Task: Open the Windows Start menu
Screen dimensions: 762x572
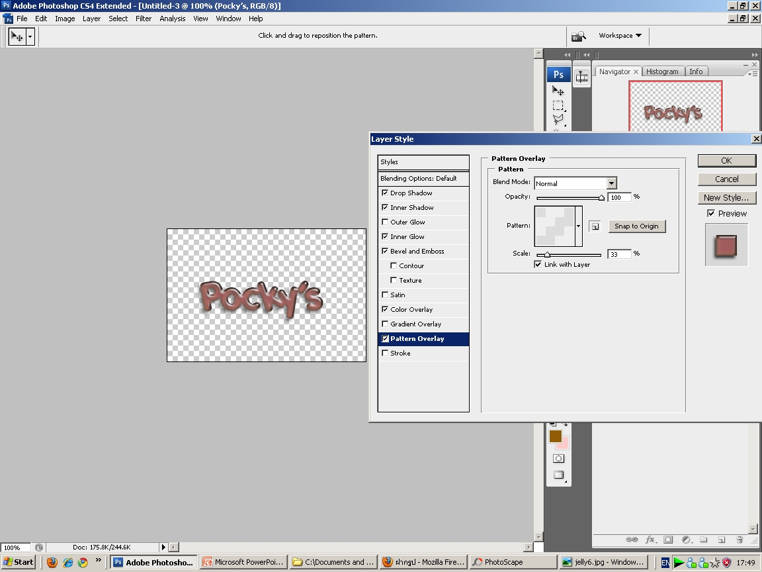Action: (x=19, y=562)
